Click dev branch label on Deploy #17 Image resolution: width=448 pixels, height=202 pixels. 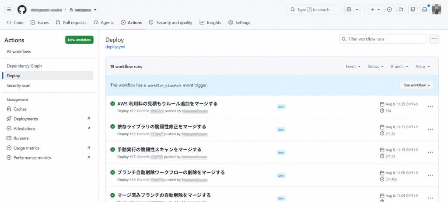click(x=281, y=153)
